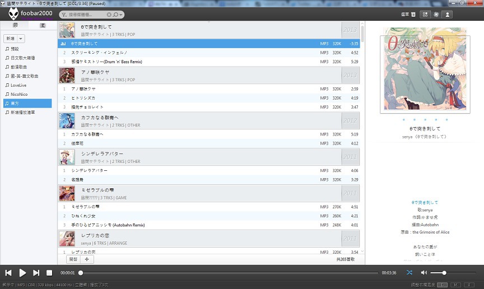Select track ヒトリシズカ
Image resolution: width=484 pixels, height=289 pixels.
pyautogui.click(x=208, y=98)
